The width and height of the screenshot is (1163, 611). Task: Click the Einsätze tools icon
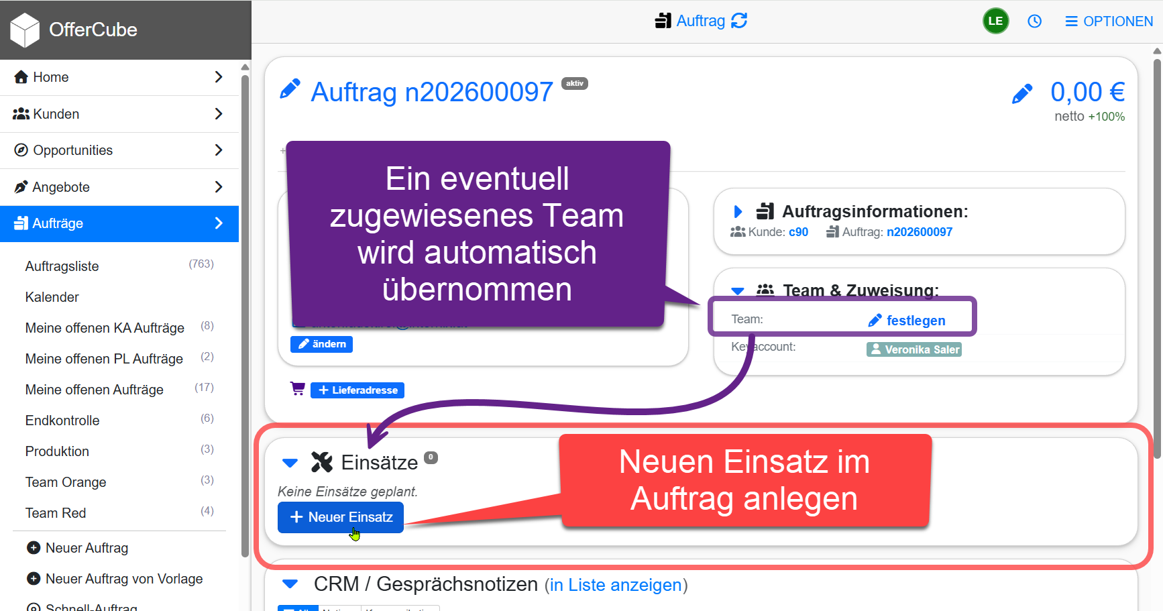click(322, 462)
